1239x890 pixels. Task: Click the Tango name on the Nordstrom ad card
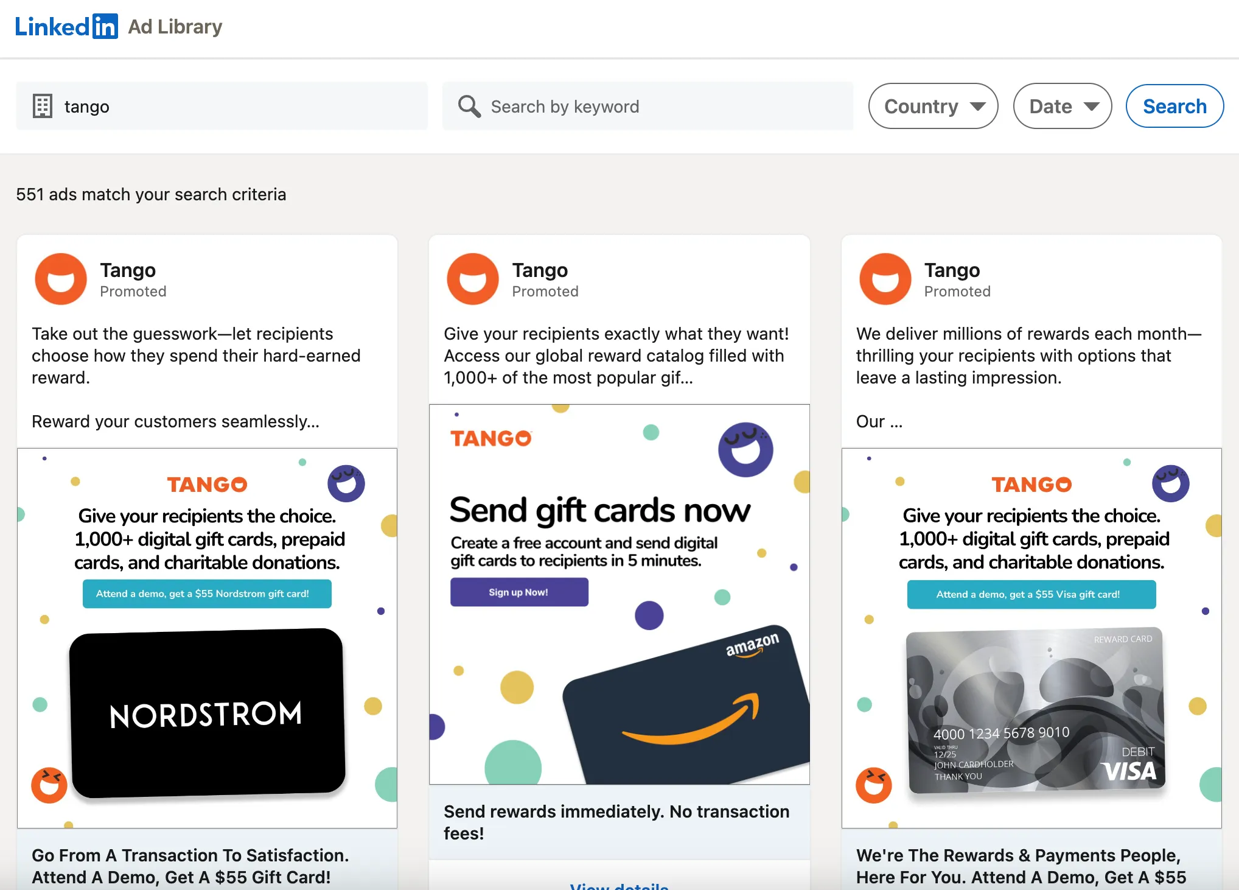coord(128,270)
